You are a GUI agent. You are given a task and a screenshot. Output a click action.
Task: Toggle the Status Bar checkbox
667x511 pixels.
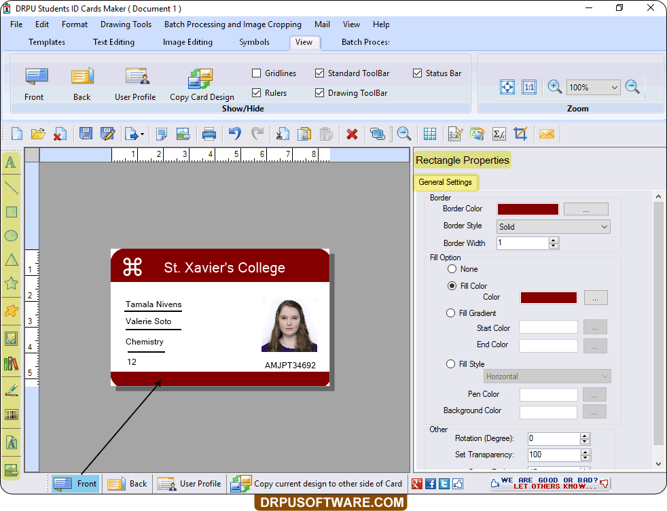click(417, 73)
